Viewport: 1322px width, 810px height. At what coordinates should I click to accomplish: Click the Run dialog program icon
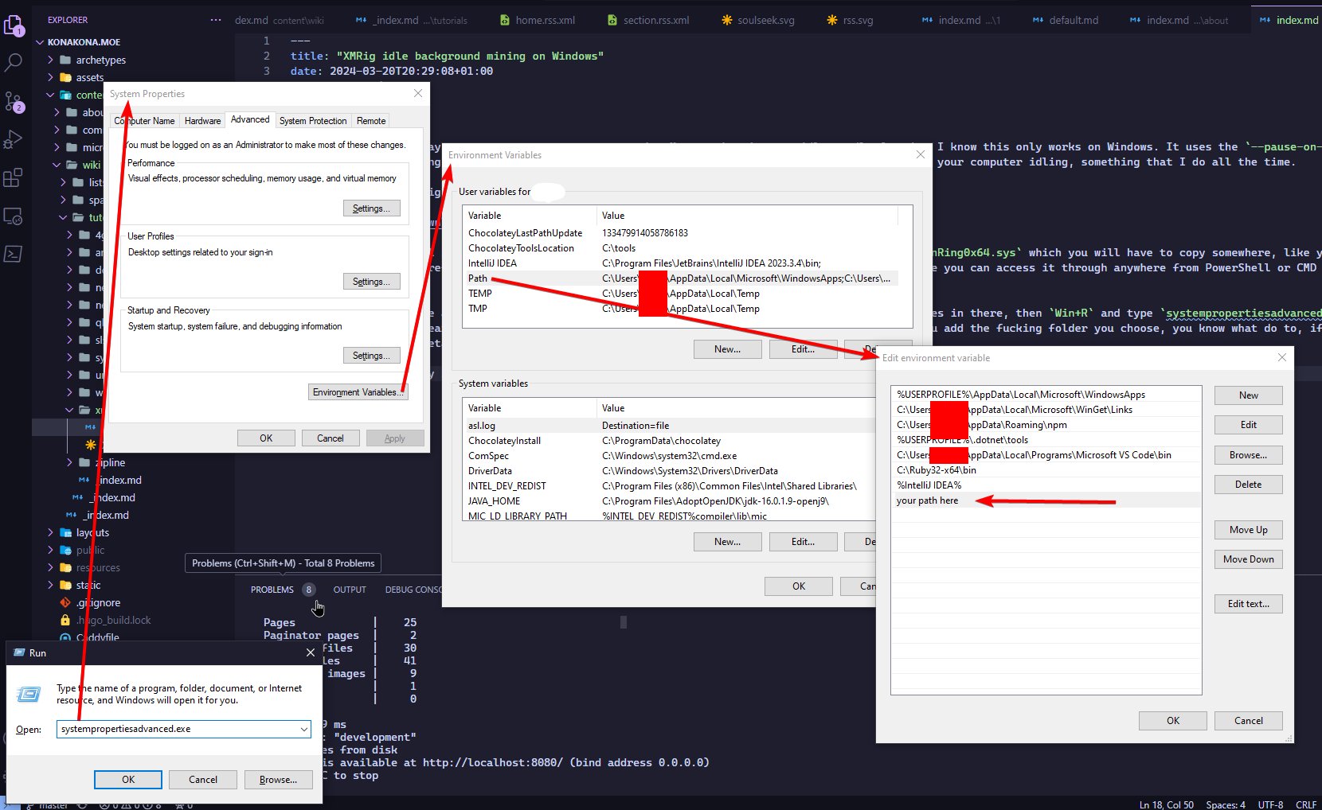tap(29, 695)
